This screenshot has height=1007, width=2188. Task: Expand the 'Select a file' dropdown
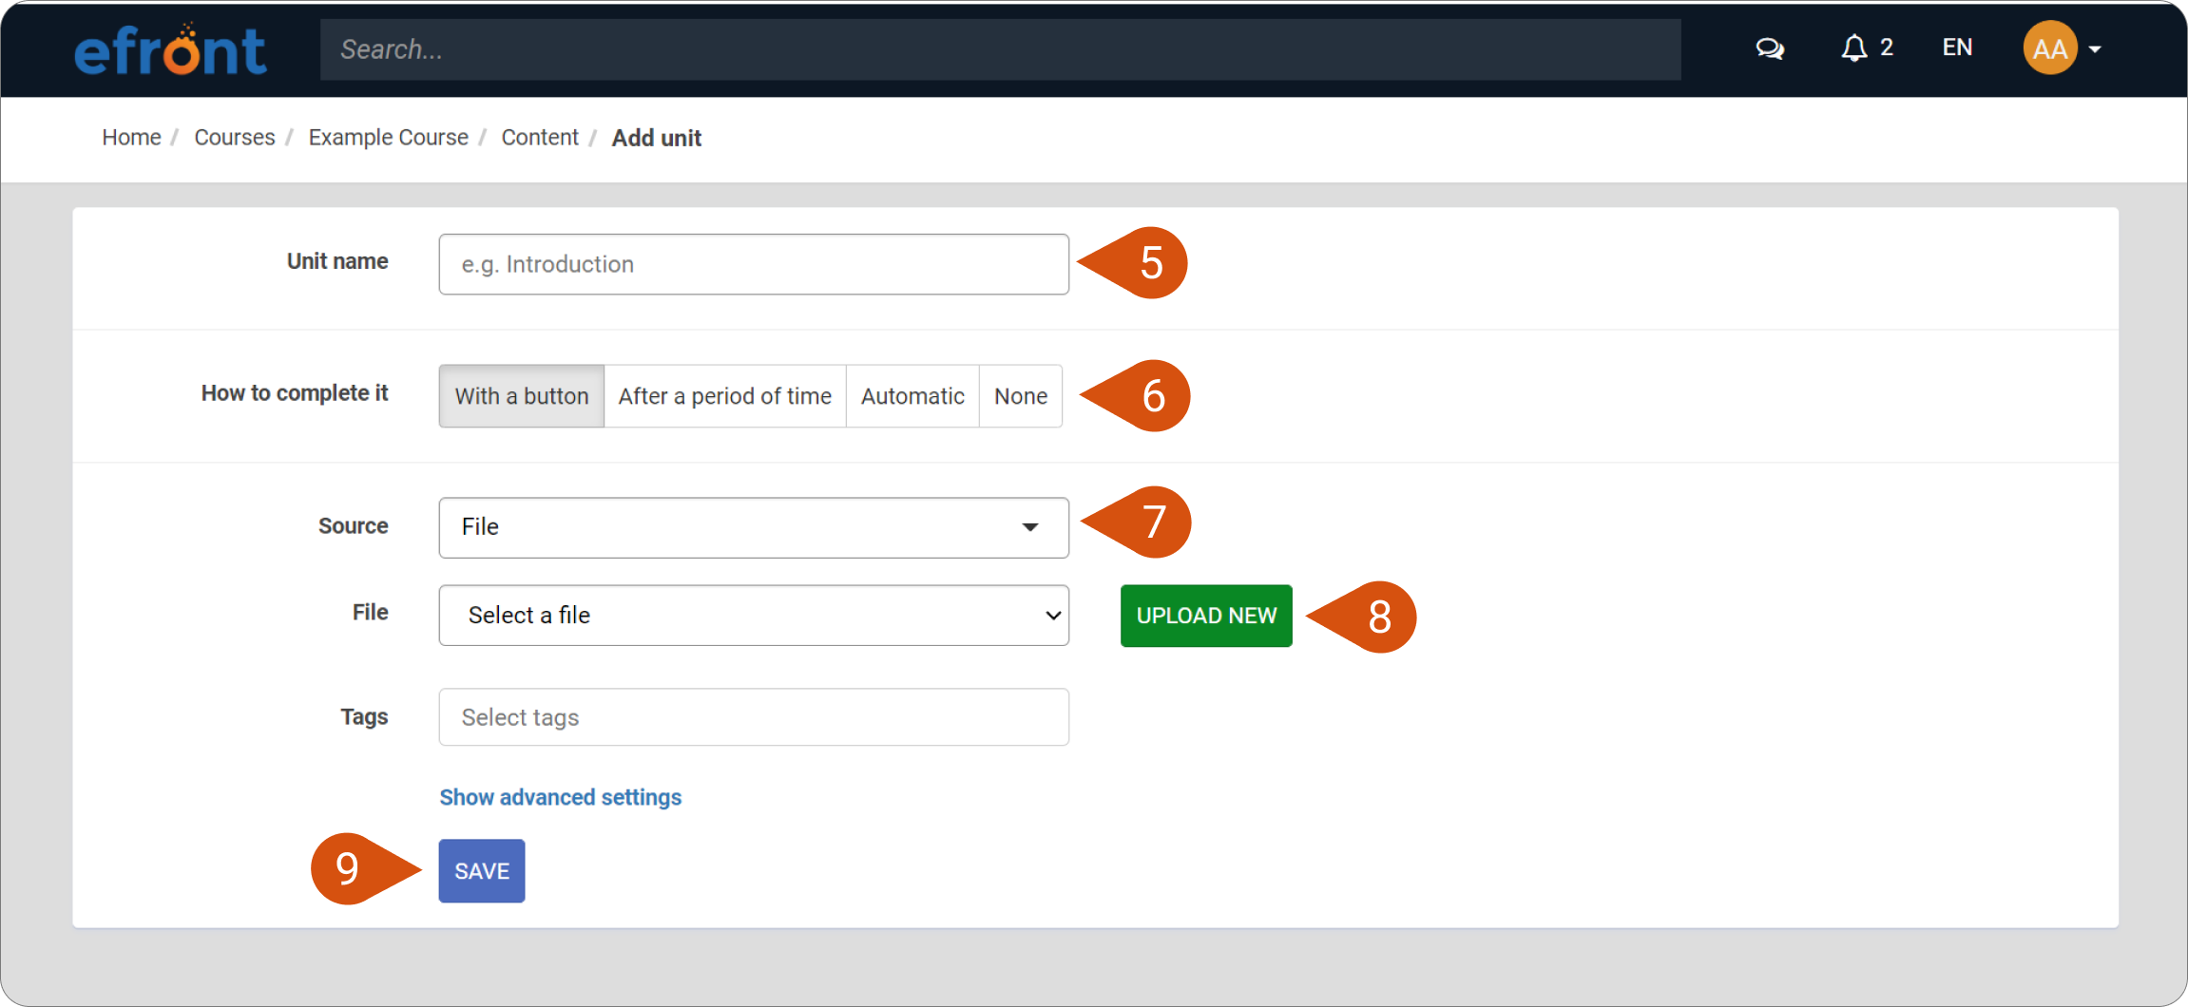pyautogui.click(x=753, y=615)
